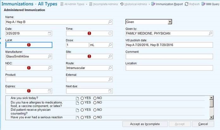The width and height of the screenshot is (220, 130).
Task: Open the IMM Query tool
Action: point(211,4)
